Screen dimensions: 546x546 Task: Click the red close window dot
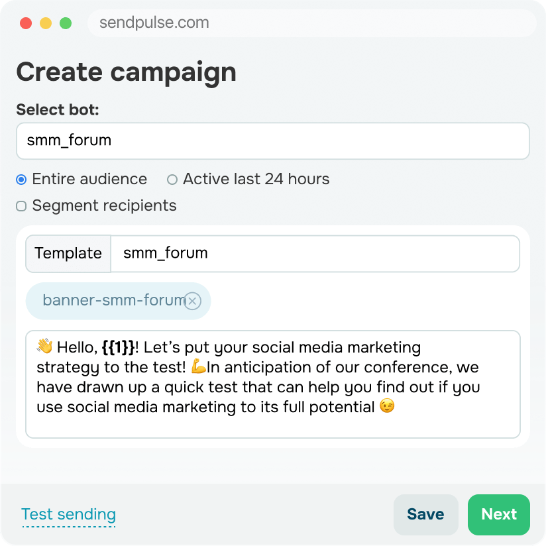pos(26,23)
